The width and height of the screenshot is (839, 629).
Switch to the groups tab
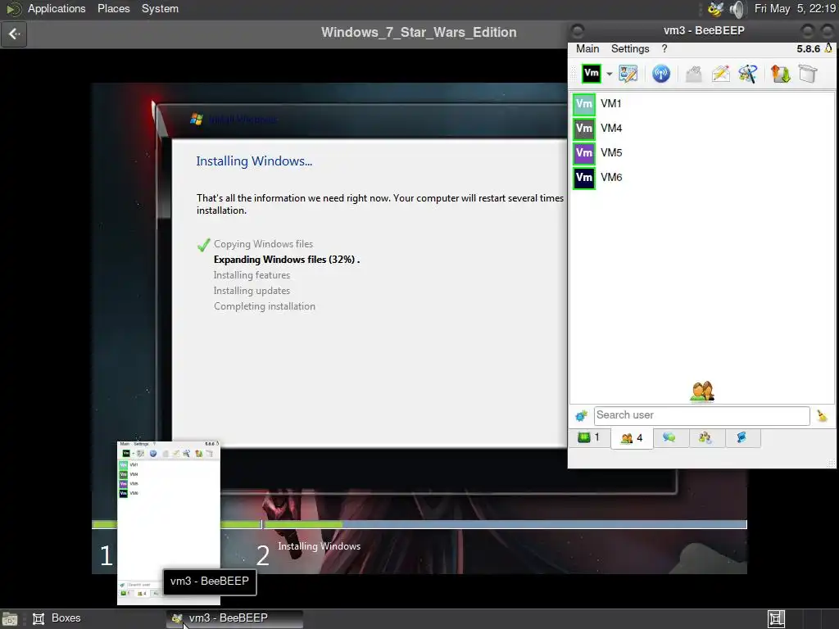point(705,438)
